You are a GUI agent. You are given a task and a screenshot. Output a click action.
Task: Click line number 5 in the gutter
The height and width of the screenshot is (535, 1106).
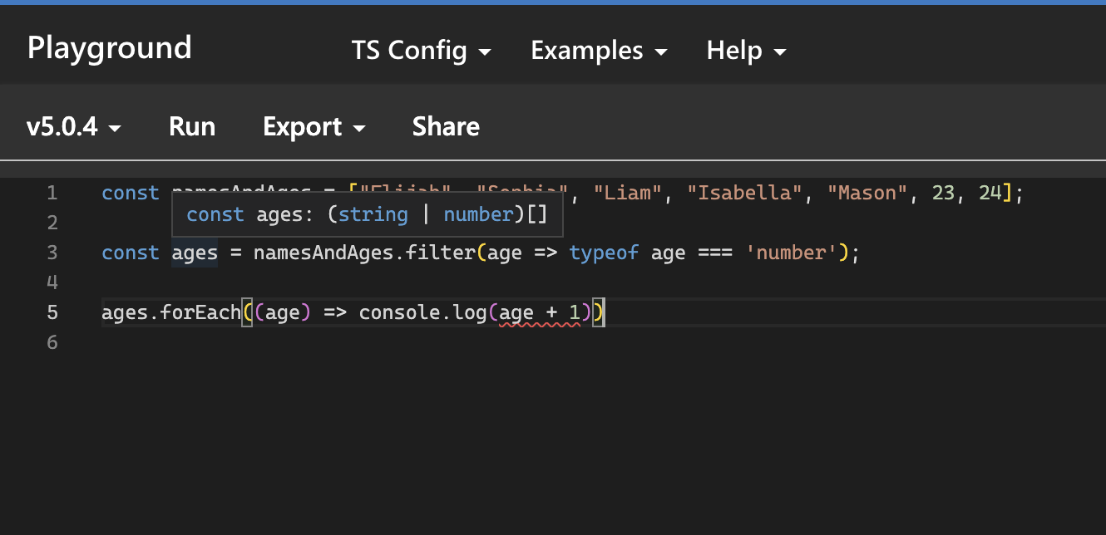coord(52,312)
